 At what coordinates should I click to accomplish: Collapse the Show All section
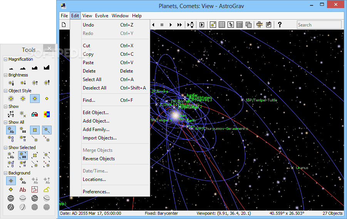(5, 122)
